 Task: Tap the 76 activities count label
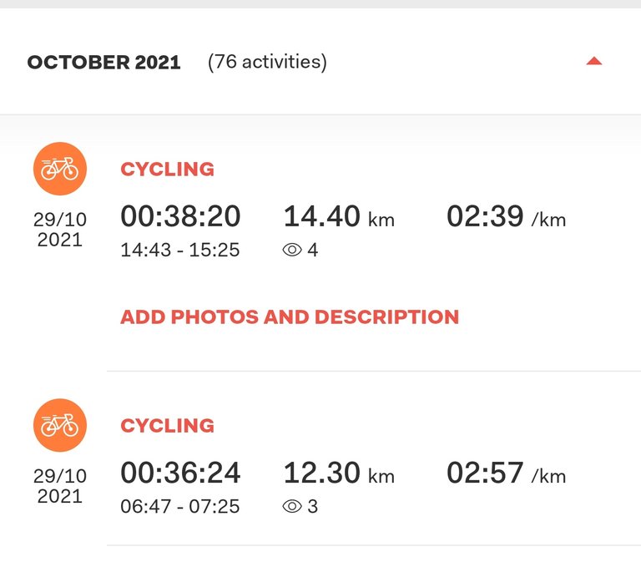(x=267, y=62)
